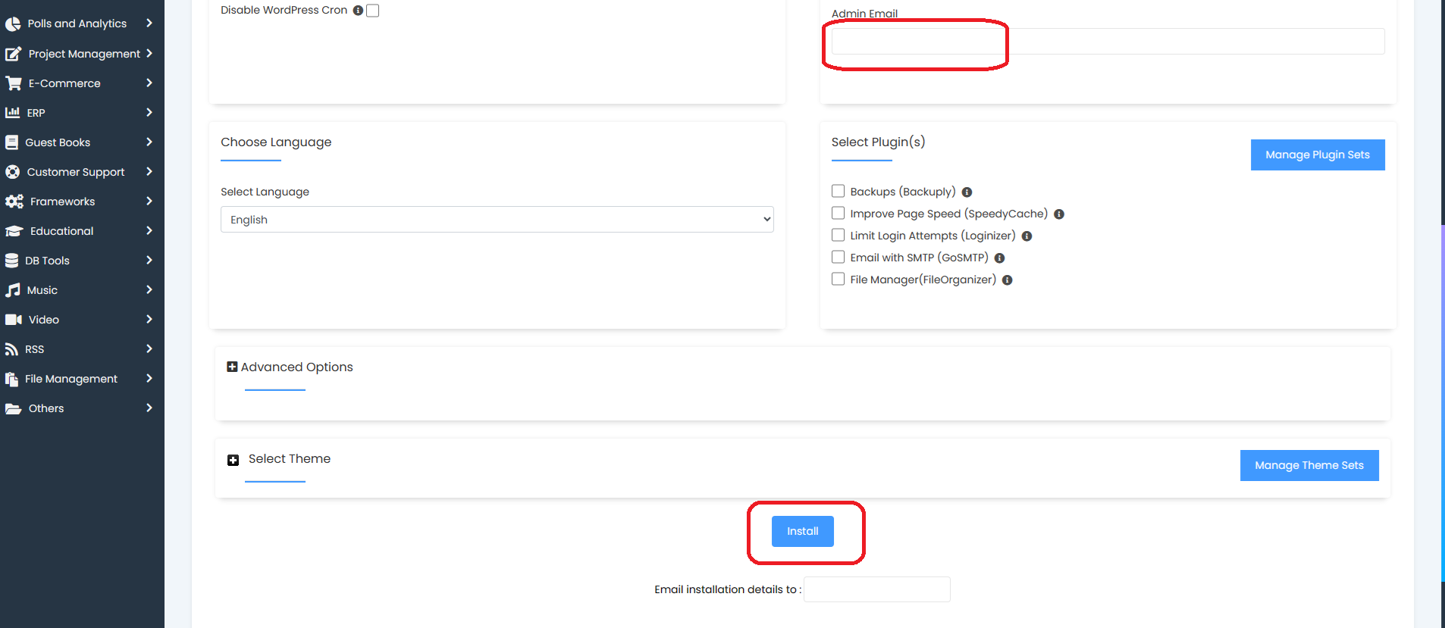Click Manage Plugin Sets button
The width and height of the screenshot is (1445, 628).
[1318, 155]
